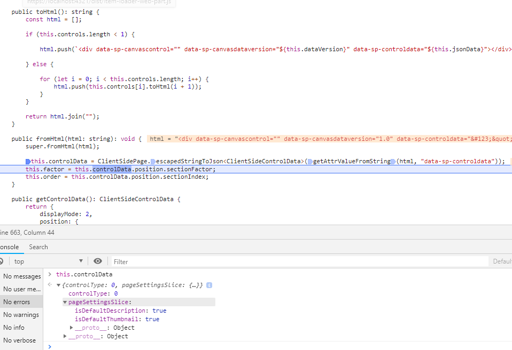Viewport: 512px width, 350px height.
Task: Click the 'this.order = this.controlData.position.sectionIndex' line
Action: [117, 177]
